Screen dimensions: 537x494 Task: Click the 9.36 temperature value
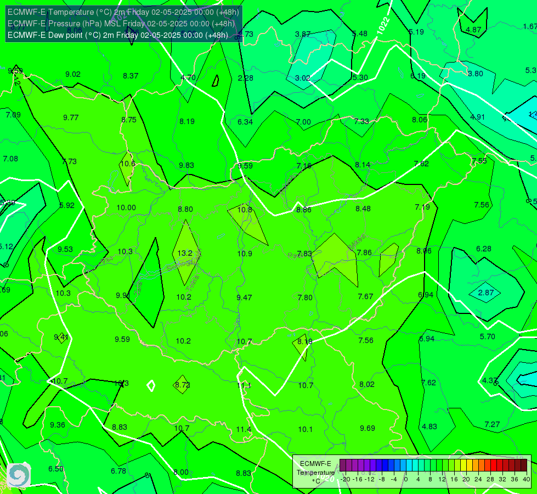pos(57,425)
